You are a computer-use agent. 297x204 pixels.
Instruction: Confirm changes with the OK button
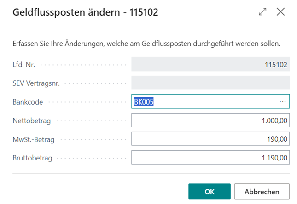pyautogui.click(x=209, y=191)
